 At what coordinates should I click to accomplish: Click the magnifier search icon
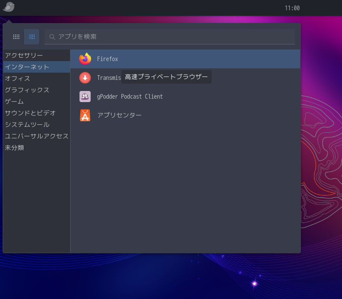pos(52,37)
